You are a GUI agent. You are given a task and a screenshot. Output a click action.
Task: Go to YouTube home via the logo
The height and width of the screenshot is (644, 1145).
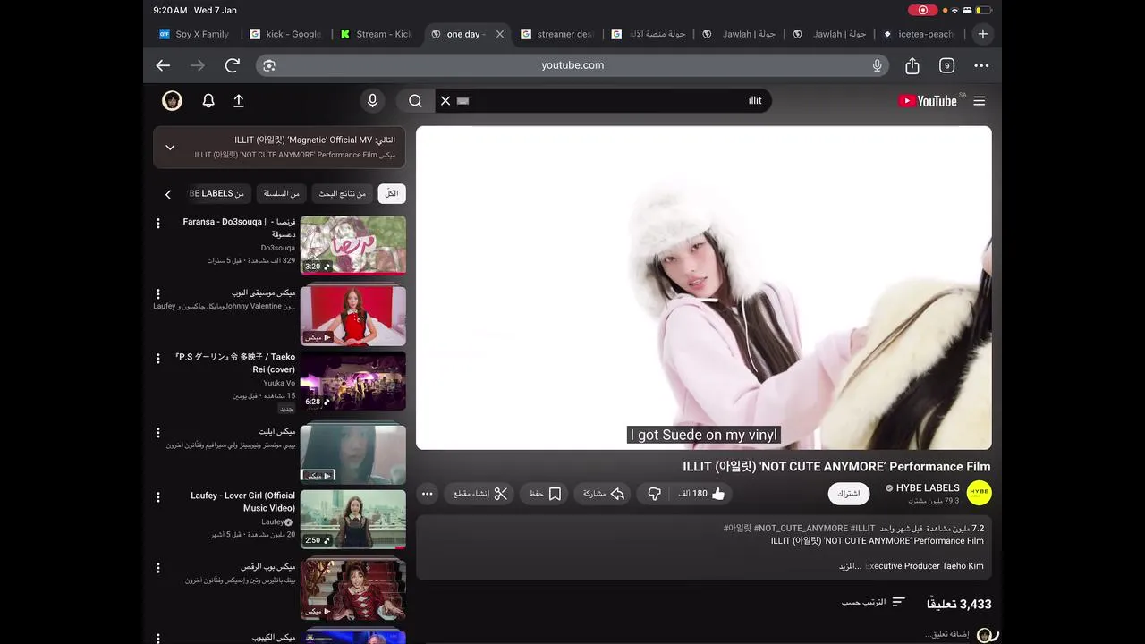(928, 101)
